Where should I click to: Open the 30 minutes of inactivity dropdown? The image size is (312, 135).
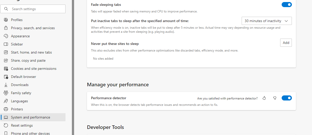click(267, 21)
